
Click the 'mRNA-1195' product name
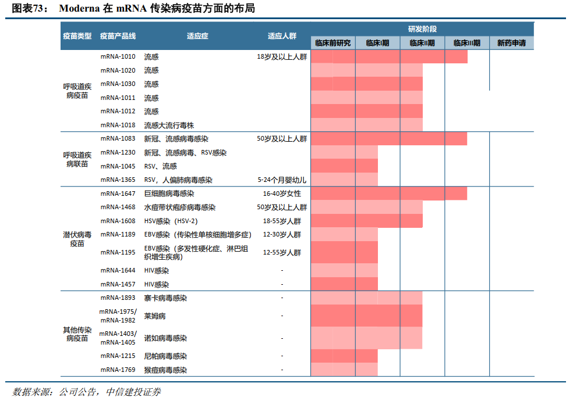[118, 252]
